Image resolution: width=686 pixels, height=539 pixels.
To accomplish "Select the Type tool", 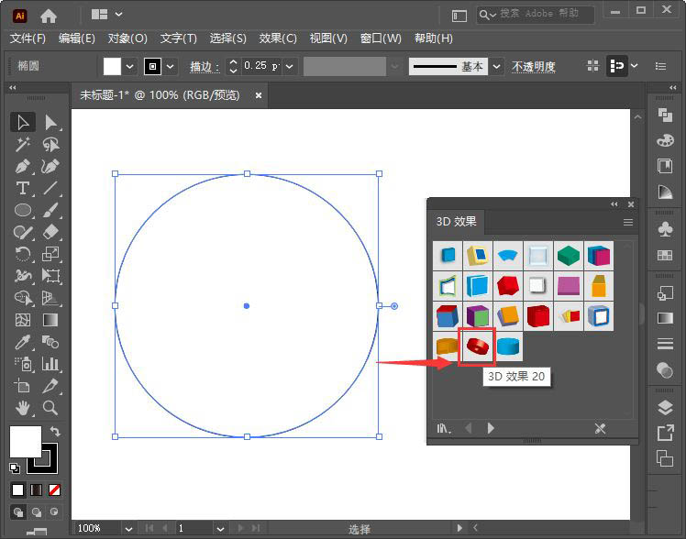I will [x=23, y=189].
